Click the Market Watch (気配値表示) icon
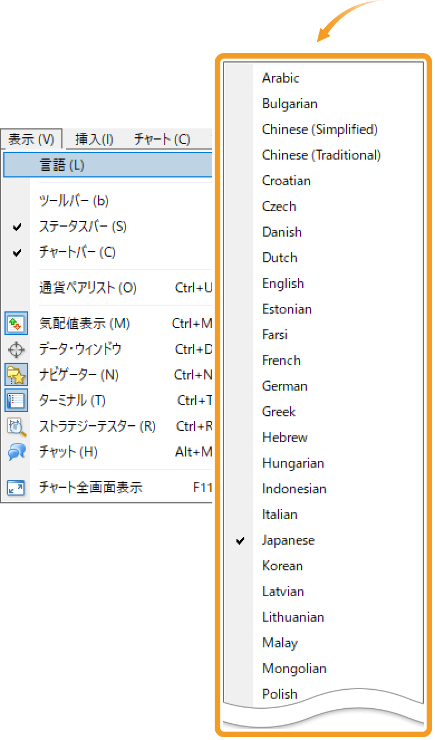435x740 pixels. point(16,324)
